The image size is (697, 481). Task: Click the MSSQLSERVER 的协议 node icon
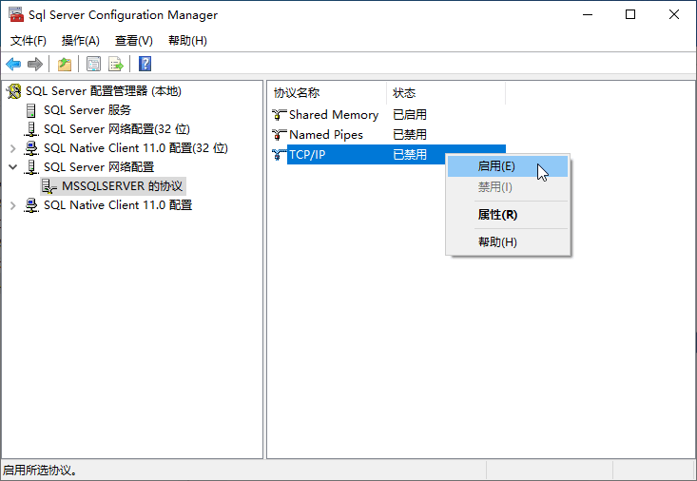(48, 186)
